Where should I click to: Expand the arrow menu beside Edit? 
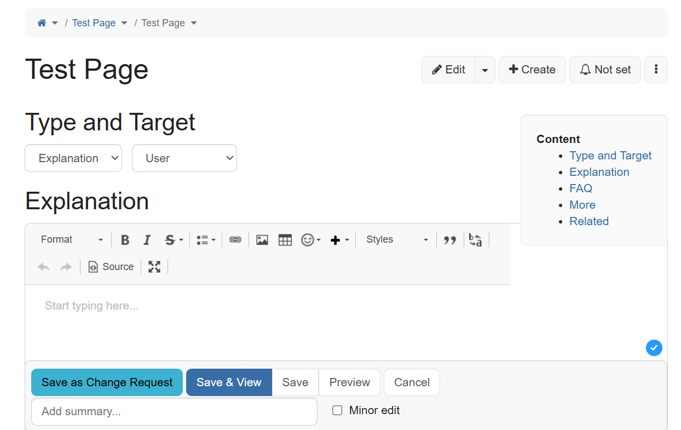point(485,70)
